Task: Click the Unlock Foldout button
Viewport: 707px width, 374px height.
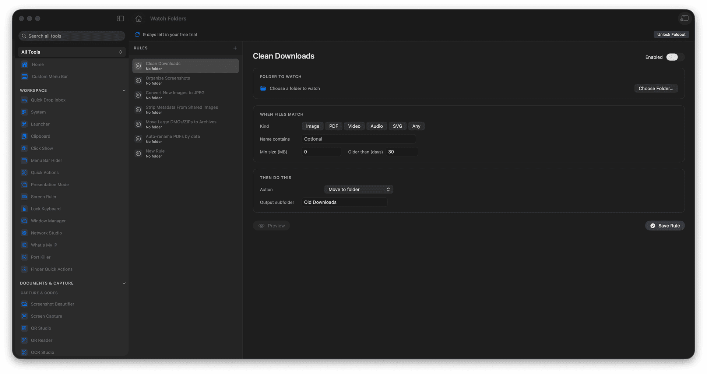Action: tap(671, 35)
